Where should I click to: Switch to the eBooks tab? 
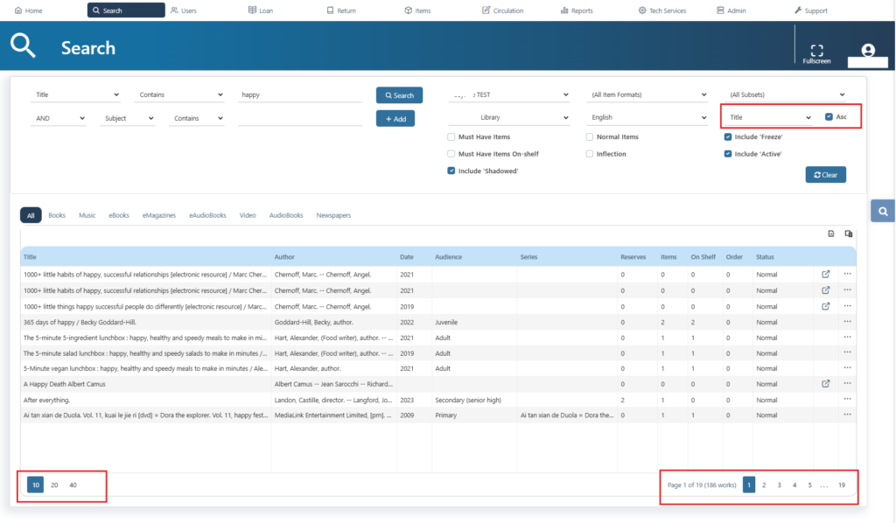(x=119, y=215)
